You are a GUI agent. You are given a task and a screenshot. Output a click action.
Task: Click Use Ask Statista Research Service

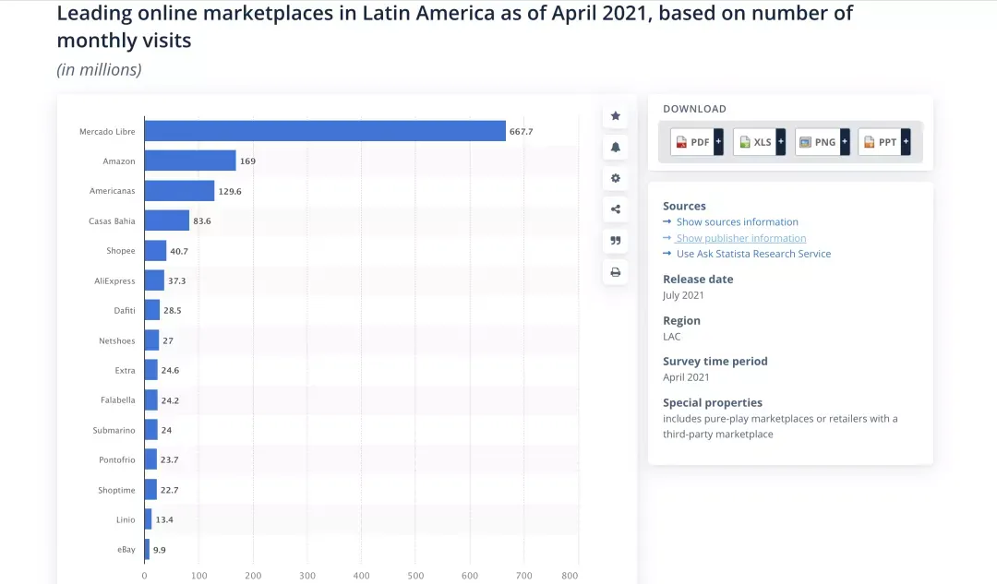(753, 254)
